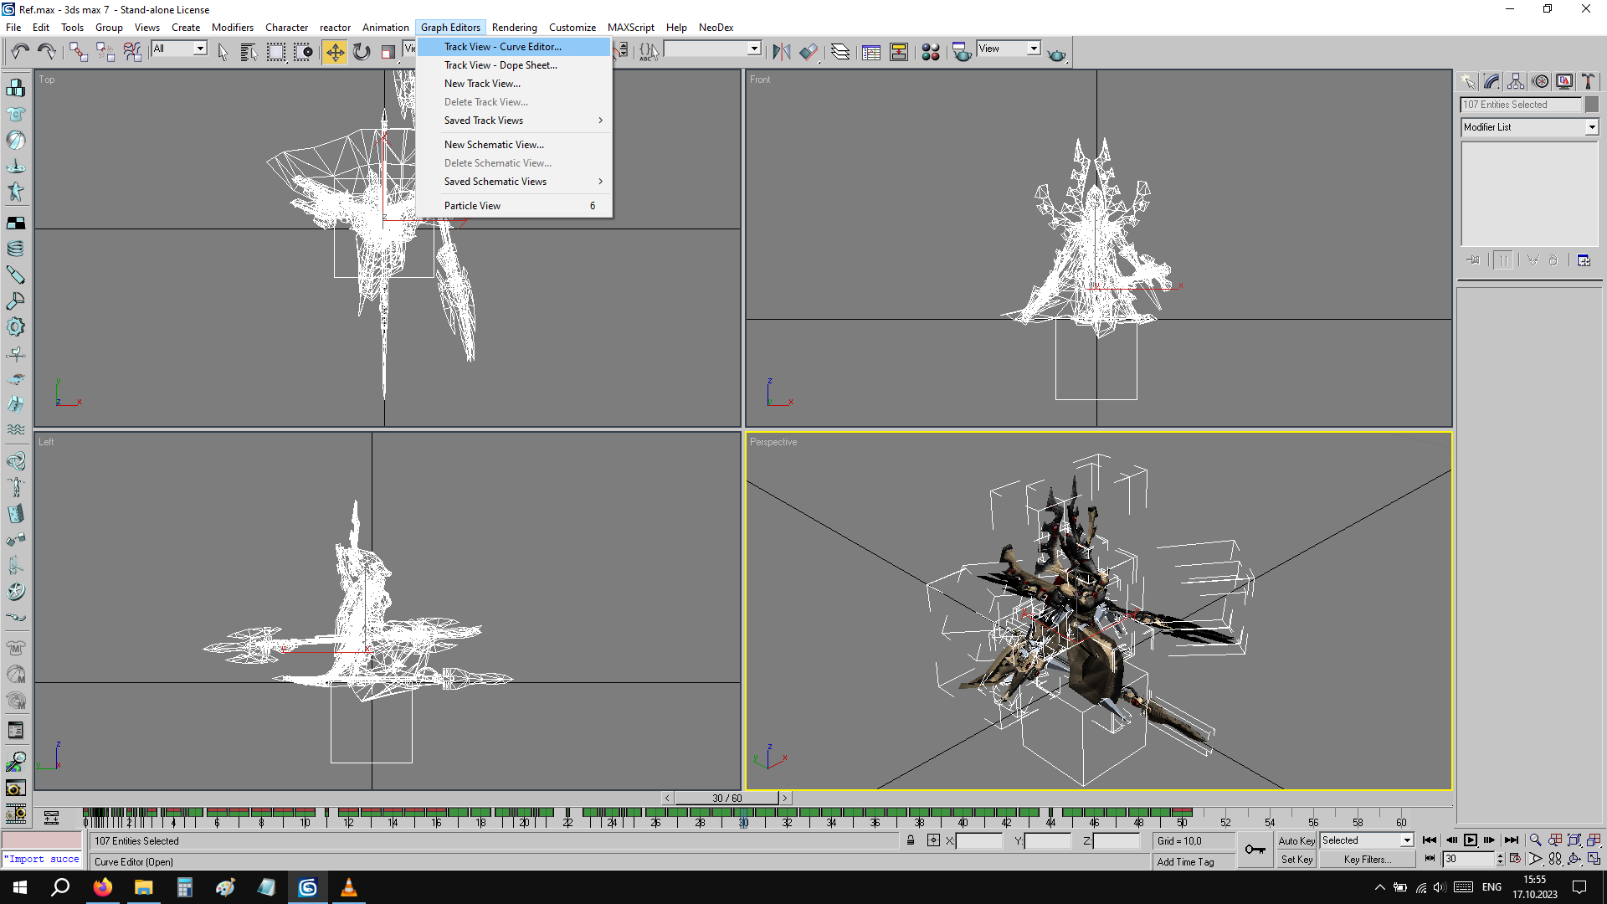This screenshot has width=1607, height=904.
Task: Open the Hierarchy command panel tab
Action: point(1516,81)
